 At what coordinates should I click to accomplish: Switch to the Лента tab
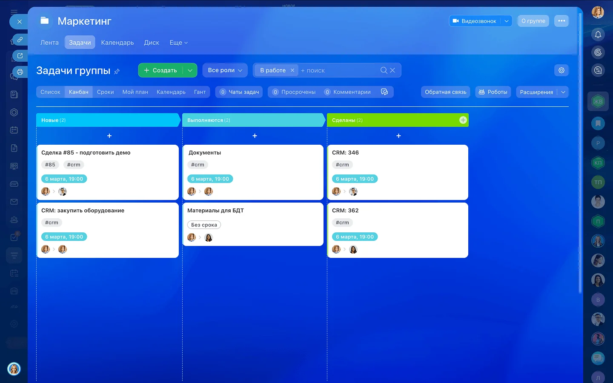(x=49, y=43)
